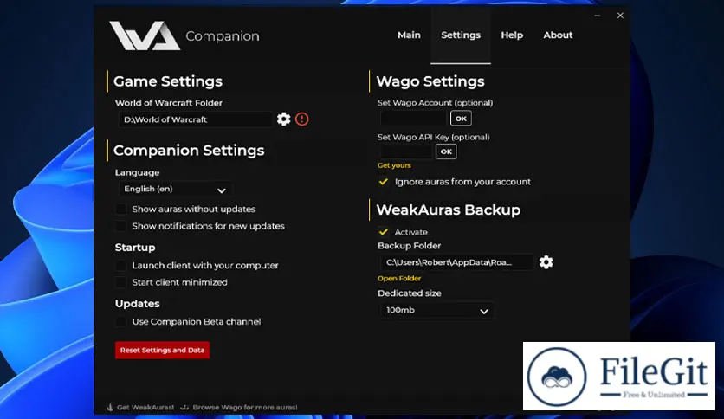Click the World of Warcraft Folder label
The image size is (724, 419).
tap(169, 103)
